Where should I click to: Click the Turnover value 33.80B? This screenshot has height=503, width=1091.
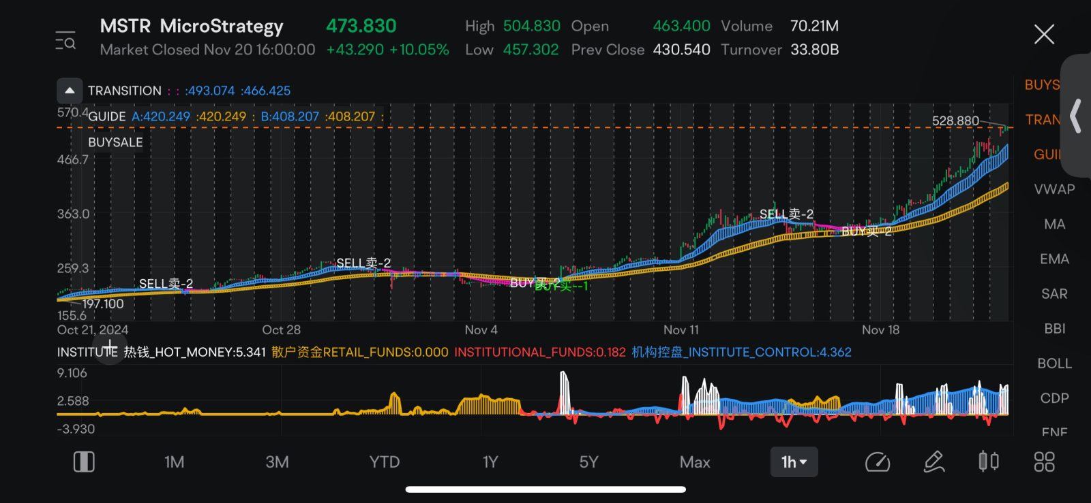click(x=814, y=50)
